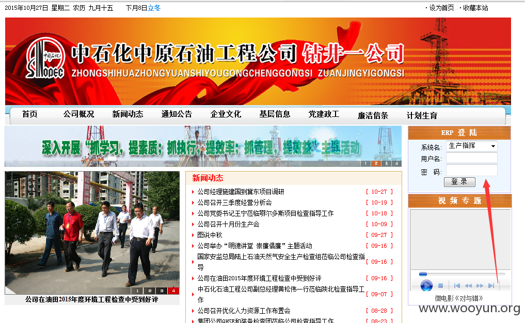
Task: Open news 公司召开三季度经营分析会
Action: [x=234, y=202]
